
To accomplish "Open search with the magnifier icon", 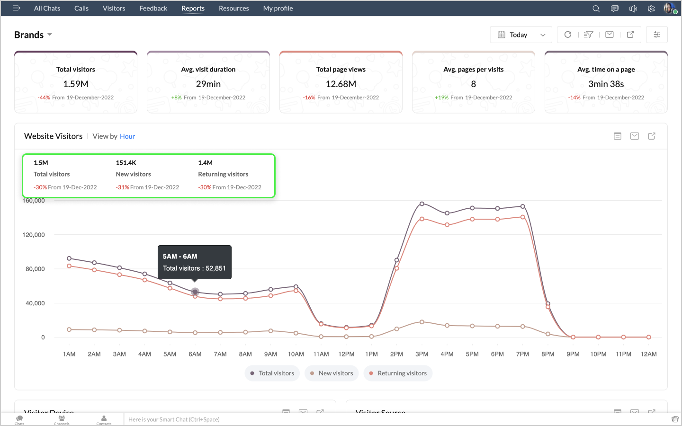I will (596, 9).
